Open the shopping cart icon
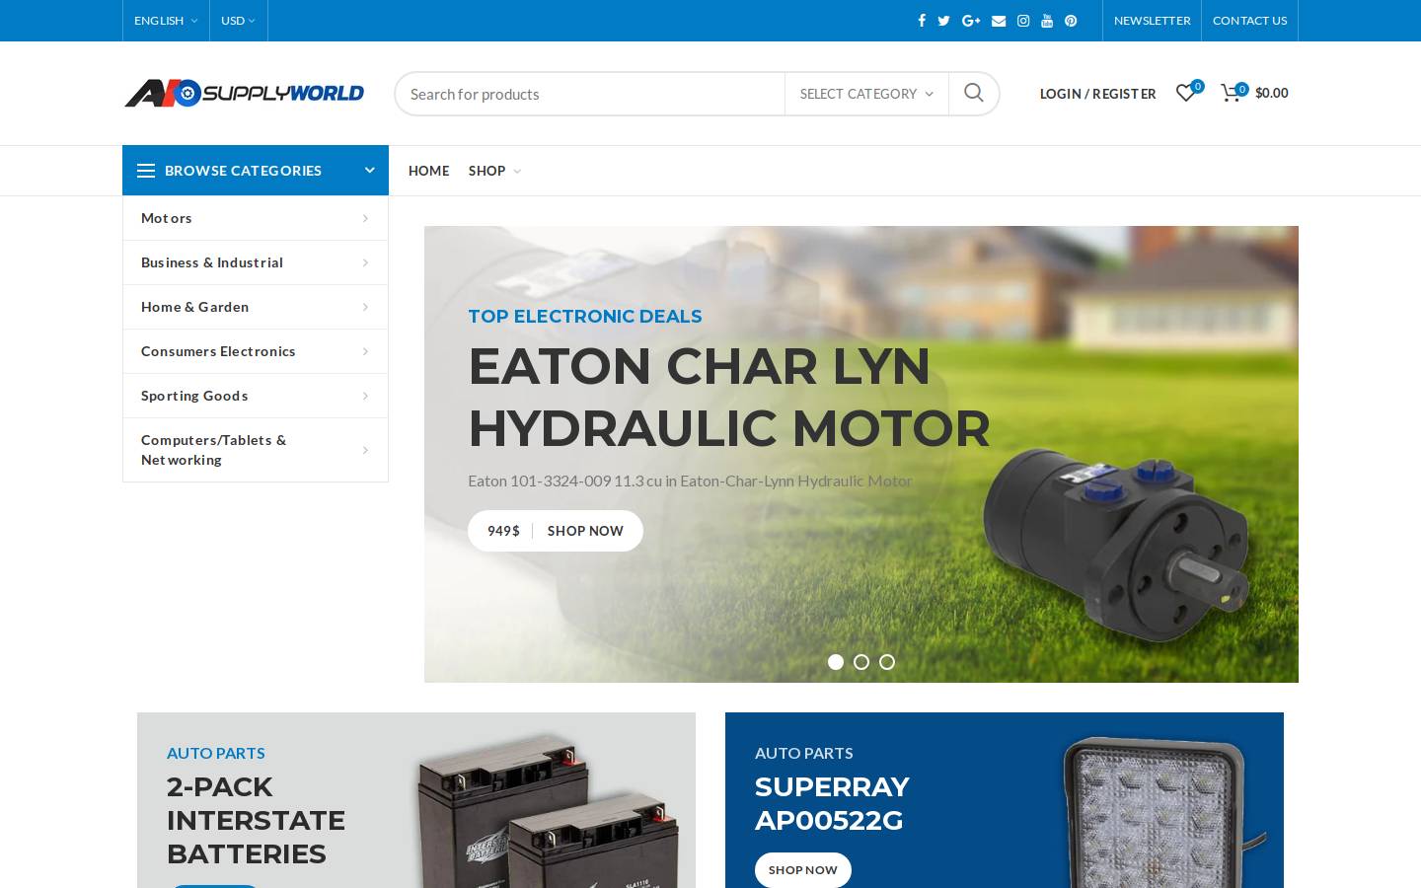This screenshot has width=1421, height=888. 1233,93
